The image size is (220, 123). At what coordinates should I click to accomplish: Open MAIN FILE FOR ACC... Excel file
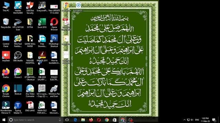[42, 108]
